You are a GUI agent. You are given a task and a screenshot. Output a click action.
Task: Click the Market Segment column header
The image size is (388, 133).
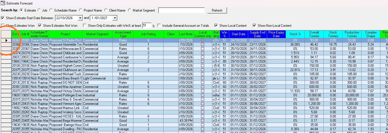pos(97,34)
